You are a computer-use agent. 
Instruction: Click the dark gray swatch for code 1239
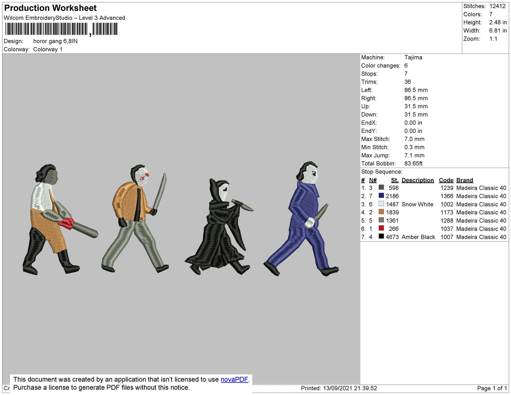coord(381,187)
